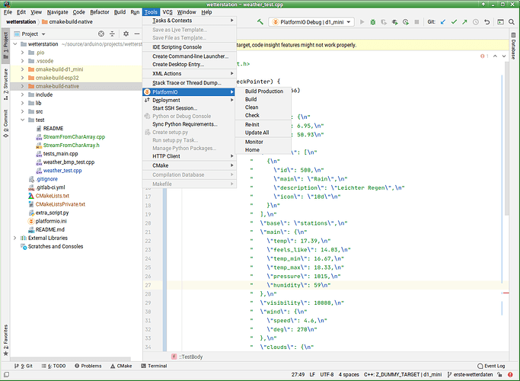Click the red error indicator in status bar
Image resolution: width=520 pixels, height=381 pixels.
pyautogui.click(x=510, y=375)
